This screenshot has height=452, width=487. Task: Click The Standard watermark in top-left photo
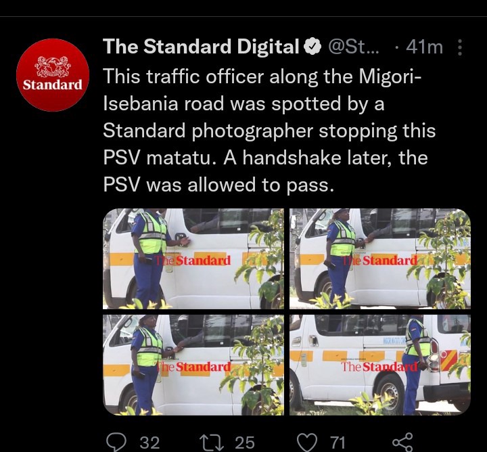[x=193, y=261]
